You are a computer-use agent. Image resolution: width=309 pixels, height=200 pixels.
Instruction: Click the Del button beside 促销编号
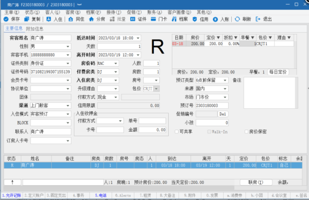point(223,114)
